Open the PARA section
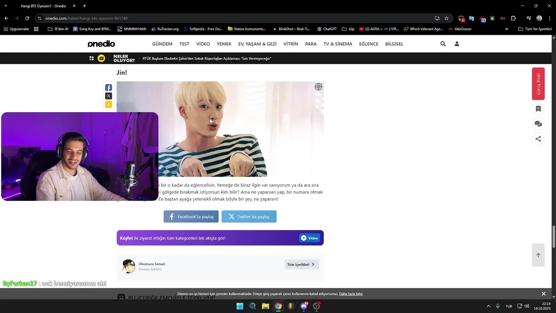This screenshot has width=556, height=313. tap(311, 44)
